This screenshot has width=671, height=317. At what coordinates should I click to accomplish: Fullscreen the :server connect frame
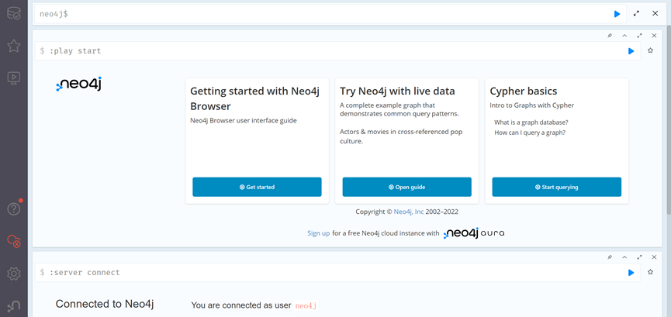click(639, 257)
